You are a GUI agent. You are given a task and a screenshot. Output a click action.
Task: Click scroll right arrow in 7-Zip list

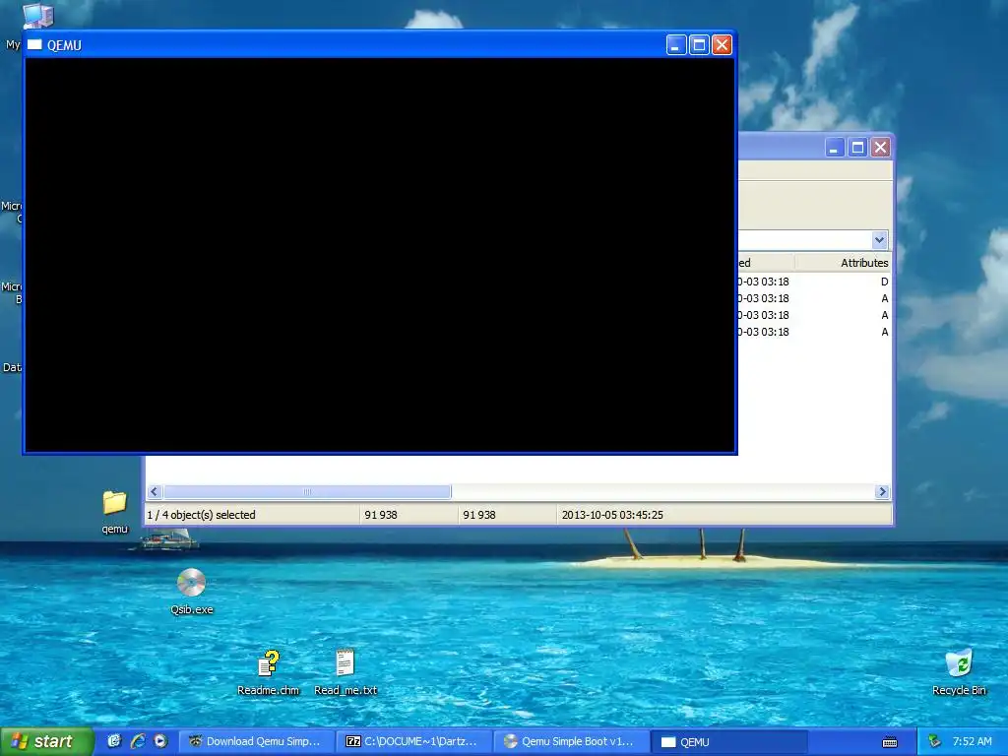pos(882,492)
